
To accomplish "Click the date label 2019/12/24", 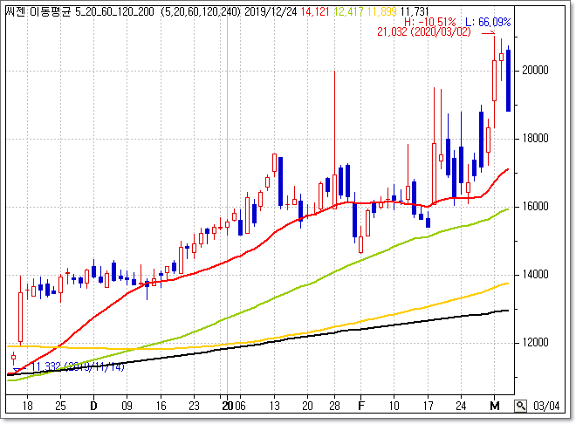I will point(271,11).
